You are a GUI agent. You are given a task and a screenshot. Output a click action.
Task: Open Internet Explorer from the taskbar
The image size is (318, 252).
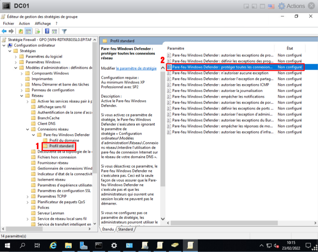(53, 245)
